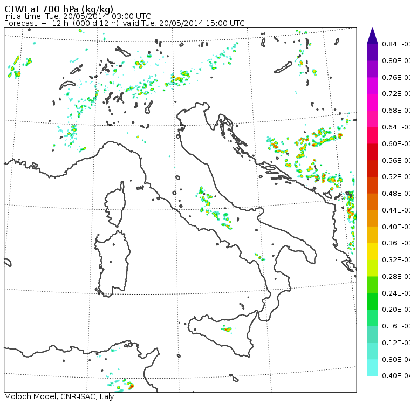Select the bright green band between 0.24E-03 and 0.28E-03
Viewport: 410px width, 404px height.
point(372,284)
